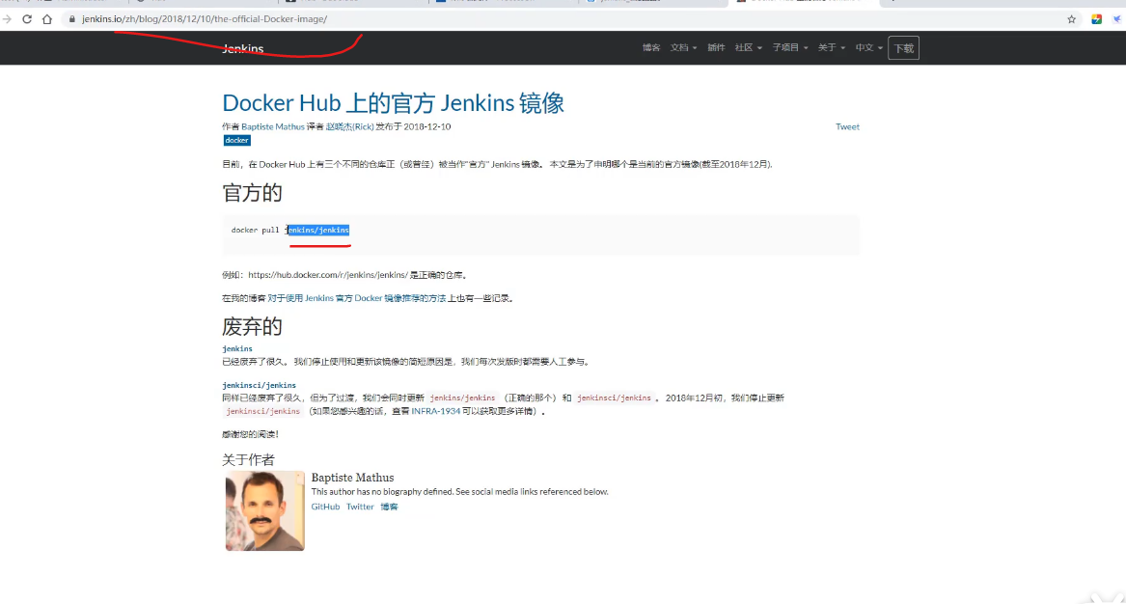Bookmark this page with the star icon
The image size is (1126, 604).
pyautogui.click(x=1071, y=19)
